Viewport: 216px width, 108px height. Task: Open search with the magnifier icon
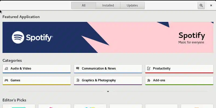201,5
